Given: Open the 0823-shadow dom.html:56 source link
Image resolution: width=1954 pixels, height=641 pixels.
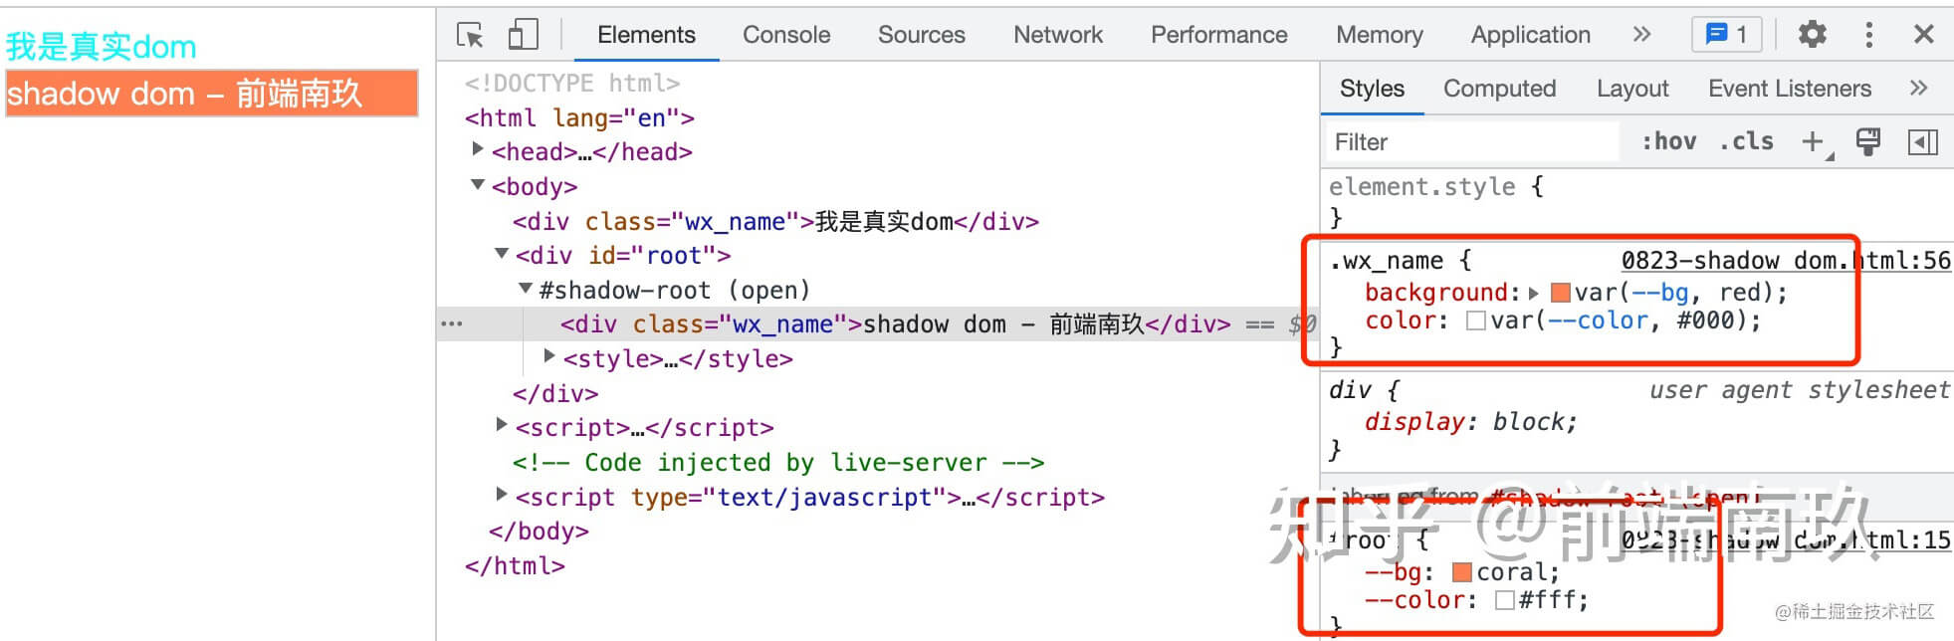Looking at the screenshot, I should coord(1786,261).
